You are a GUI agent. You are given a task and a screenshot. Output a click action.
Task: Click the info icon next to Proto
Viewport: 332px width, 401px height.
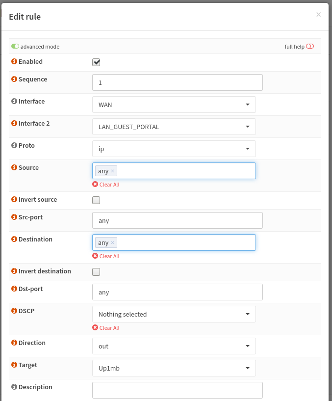(14, 146)
